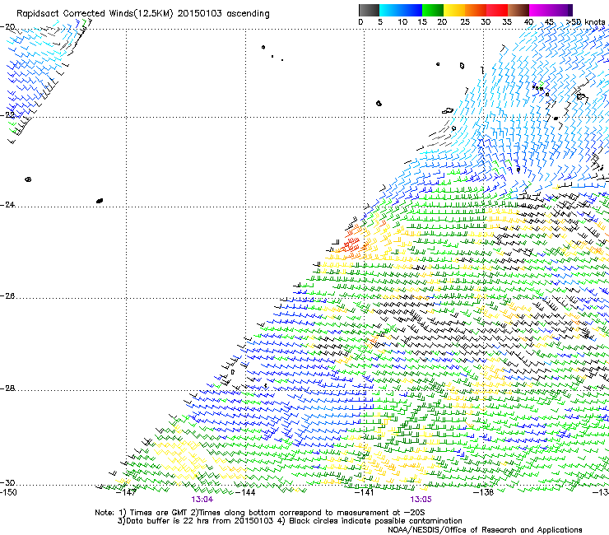609x535 pixels.
Task: Click the "5" label under the legend
Action: [380, 22]
